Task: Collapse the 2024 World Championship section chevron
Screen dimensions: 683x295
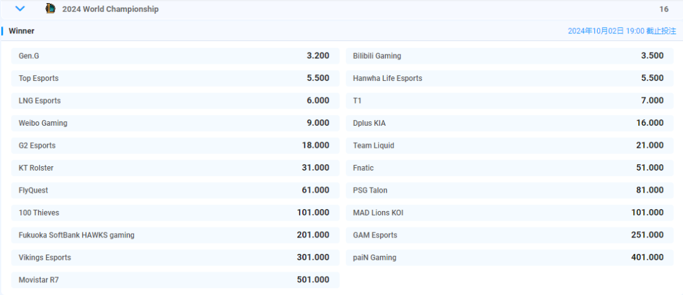Action: pyautogui.click(x=20, y=9)
